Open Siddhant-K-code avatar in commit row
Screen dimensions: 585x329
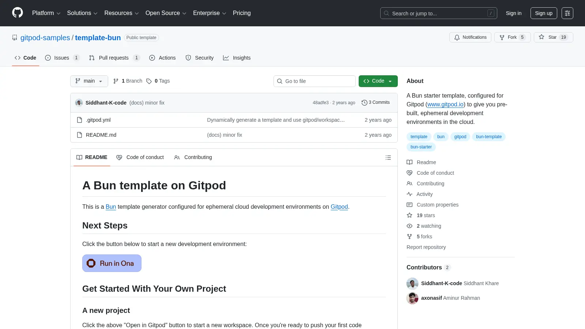79,103
